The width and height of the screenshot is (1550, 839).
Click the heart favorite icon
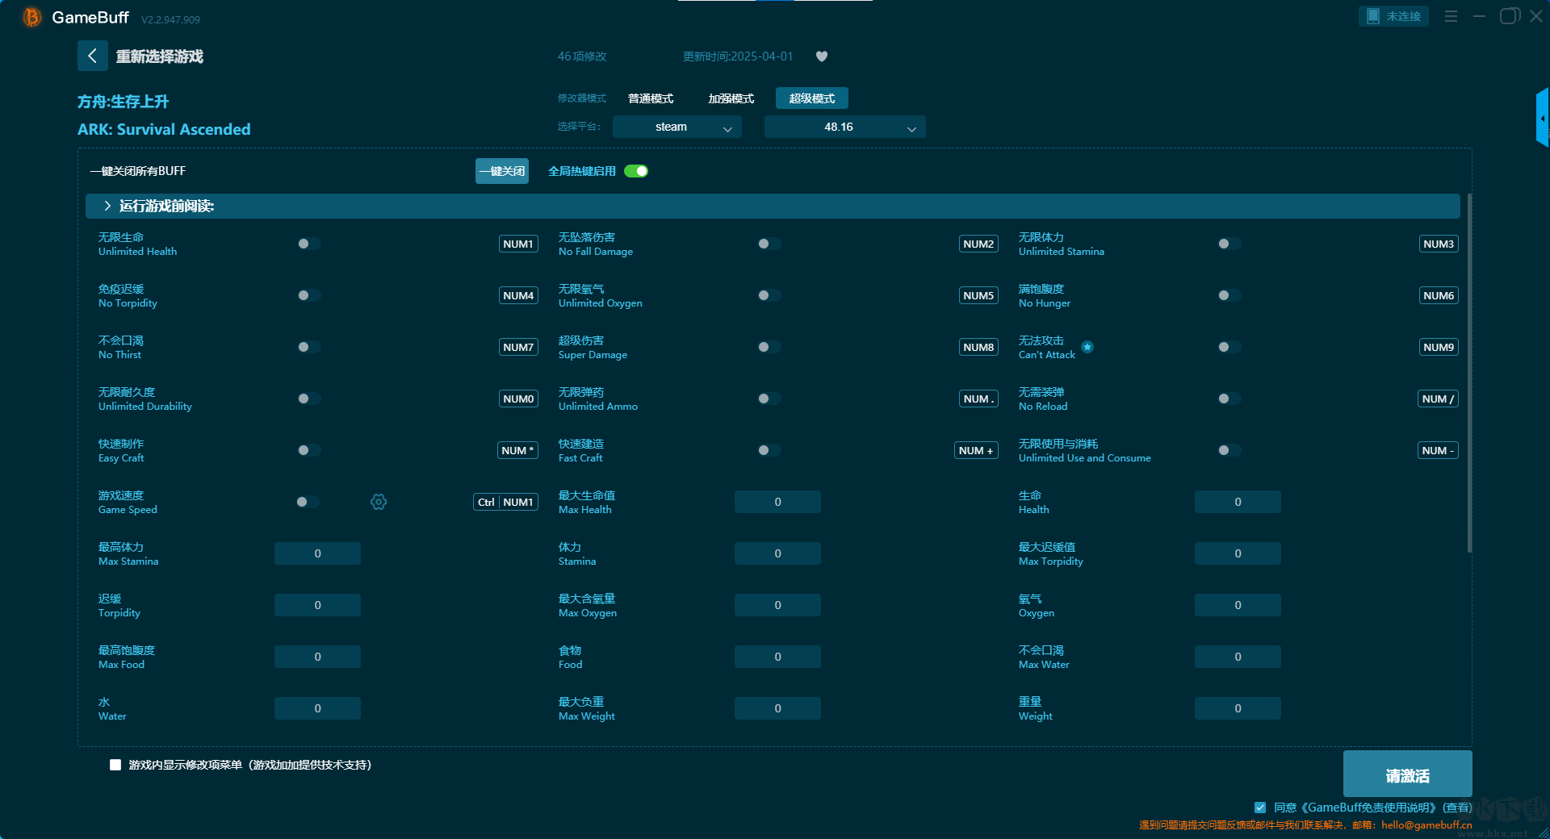[x=822, y=56]
